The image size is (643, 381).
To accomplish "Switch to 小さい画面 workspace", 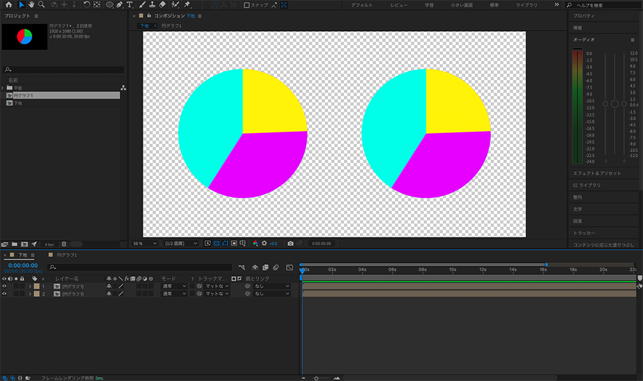I will coord(462,5).
